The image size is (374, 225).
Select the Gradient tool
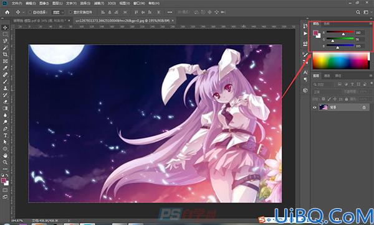[5, 108]
